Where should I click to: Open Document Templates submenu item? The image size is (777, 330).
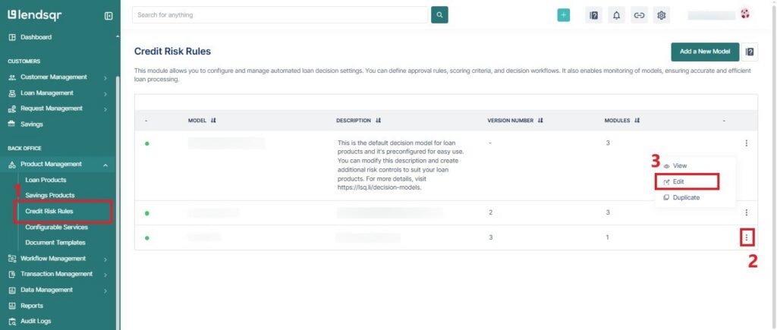(55, 243)
